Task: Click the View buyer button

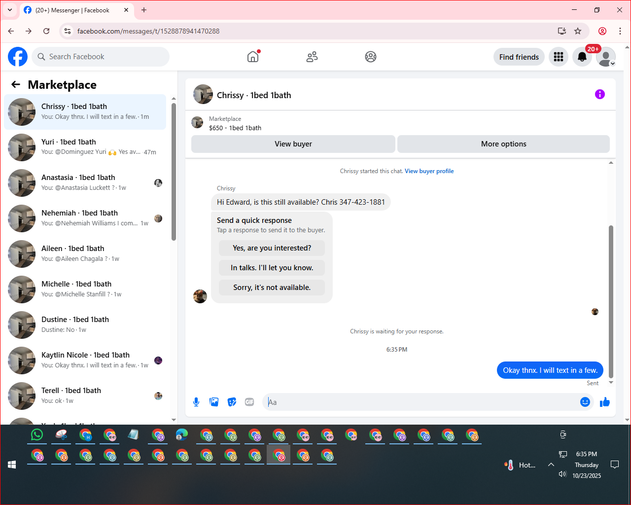Action: (293, 144)
